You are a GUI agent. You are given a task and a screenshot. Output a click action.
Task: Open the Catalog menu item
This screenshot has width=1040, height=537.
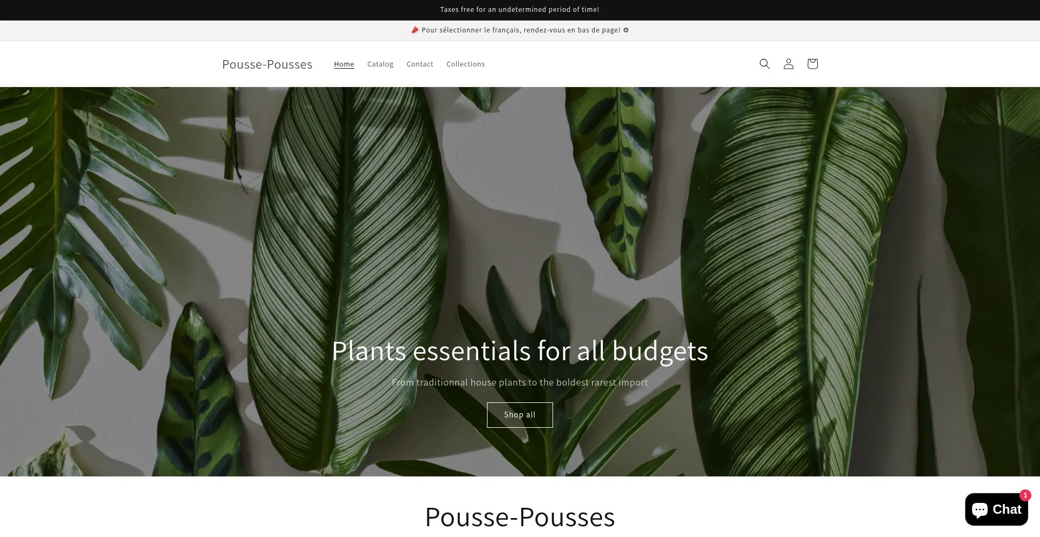coord(380,64)
